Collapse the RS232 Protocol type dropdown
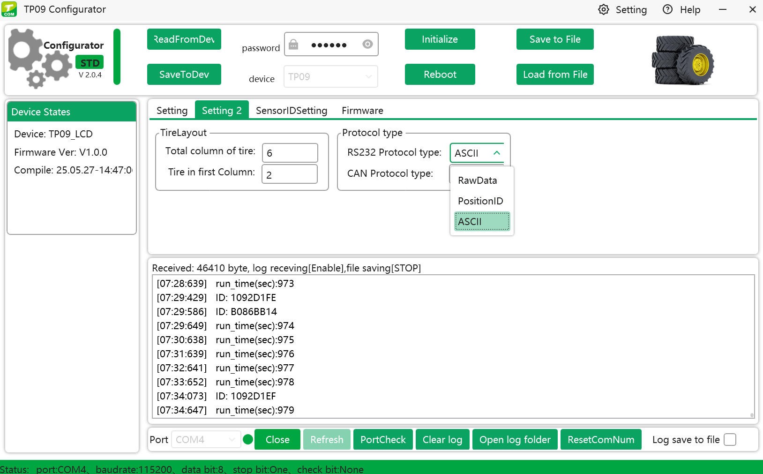The width and height of the screenshot is (763, 474). pyautogui.click(x=496, y=153)
